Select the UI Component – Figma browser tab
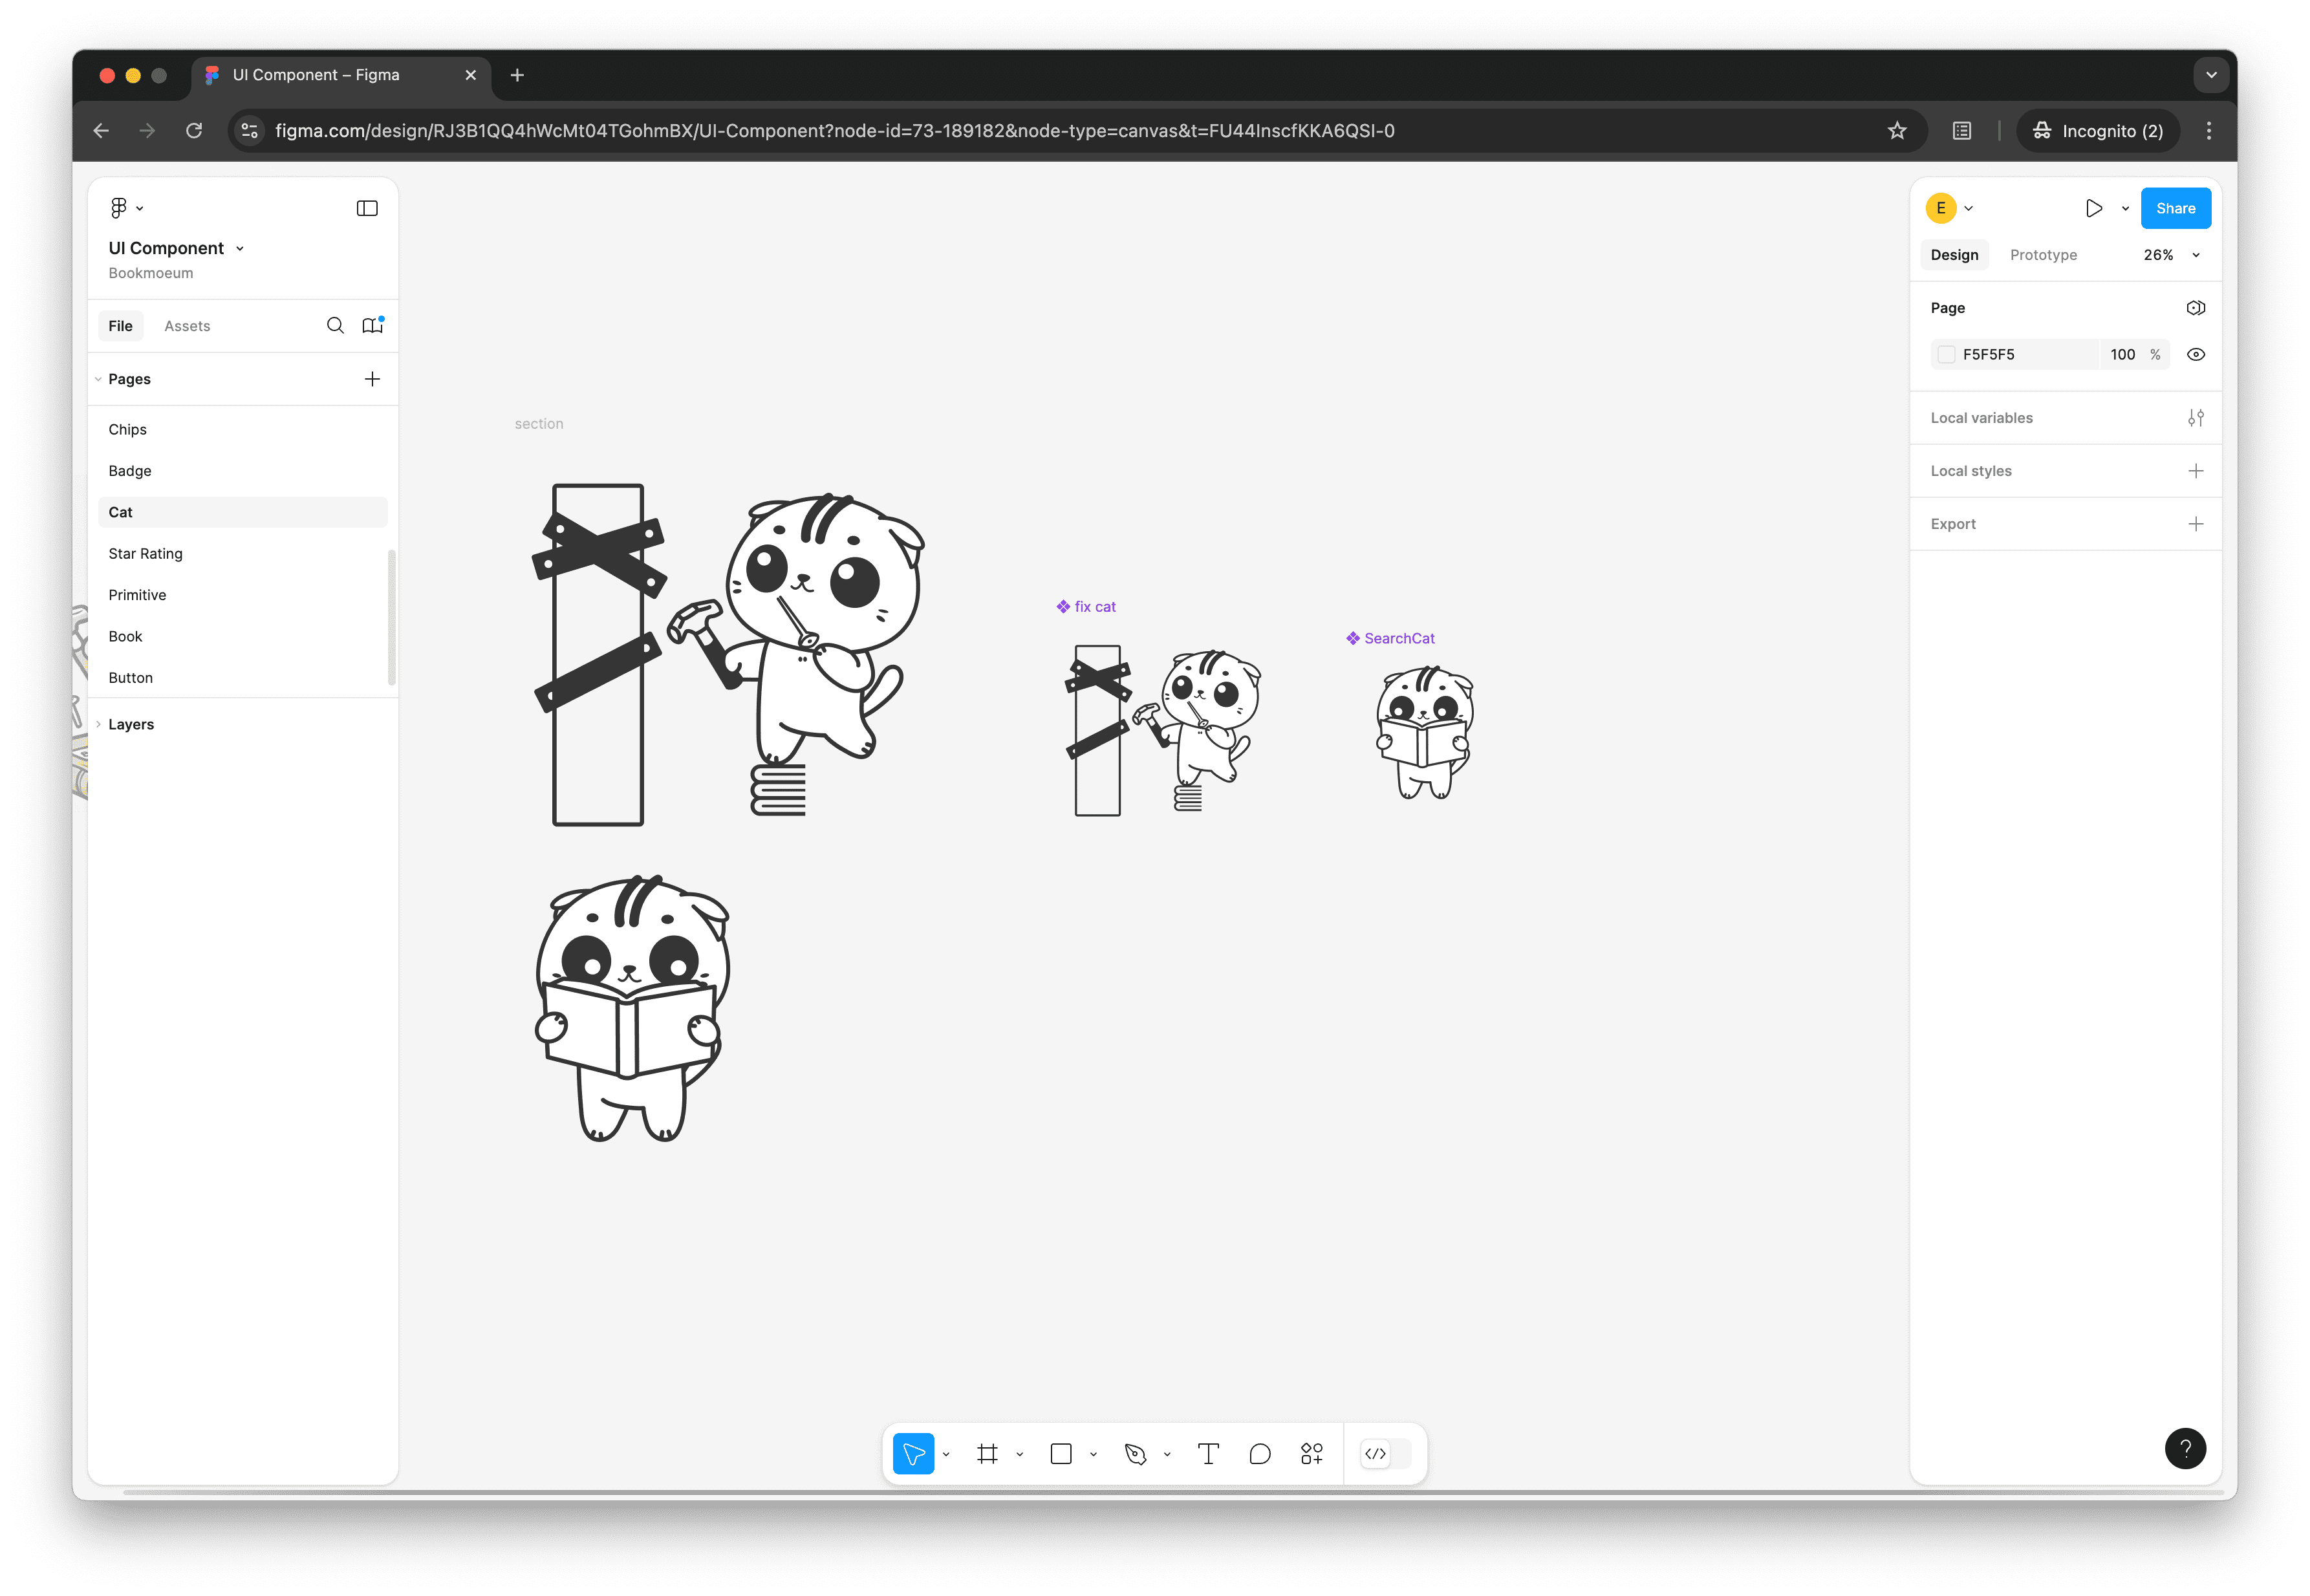The width and height of the screenshot is (2310, 1596). coord(340,75)
